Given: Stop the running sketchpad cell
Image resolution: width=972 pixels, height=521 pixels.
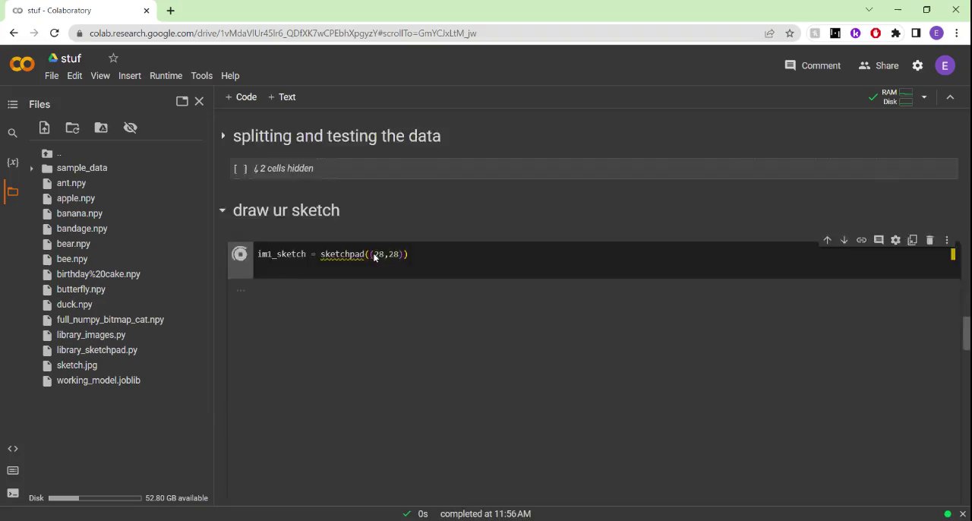Looking at the screenshot, I should pos(240,254).
